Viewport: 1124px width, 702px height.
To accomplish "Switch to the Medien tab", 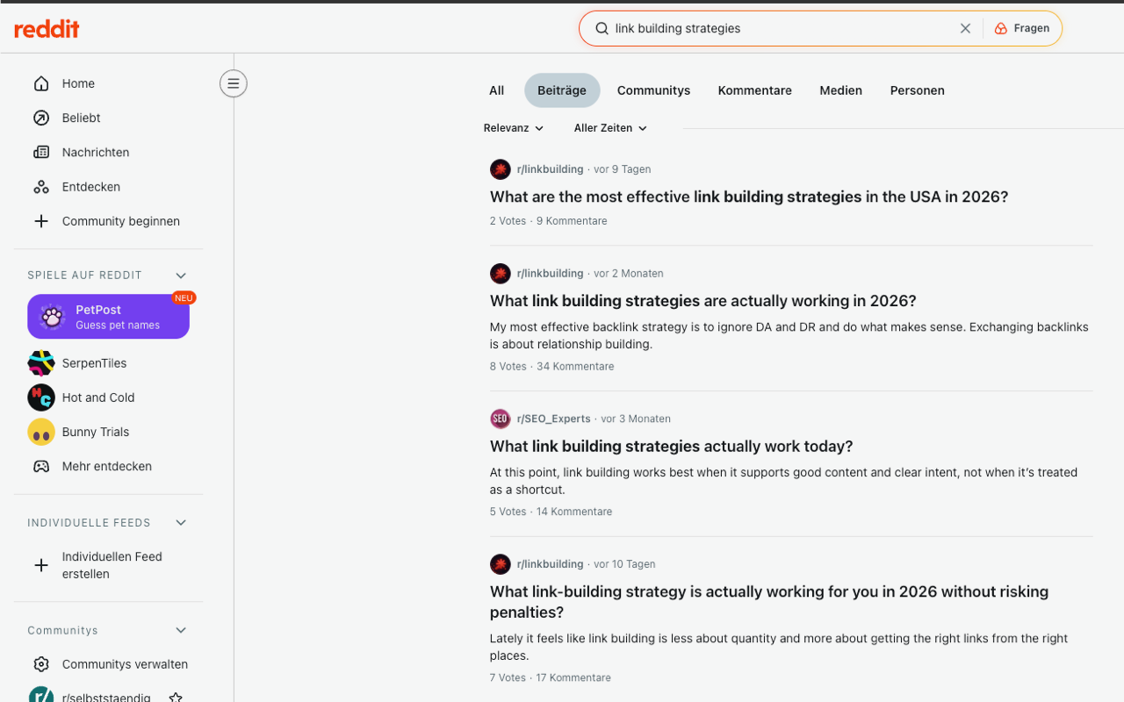I will (x=840, y=90).
